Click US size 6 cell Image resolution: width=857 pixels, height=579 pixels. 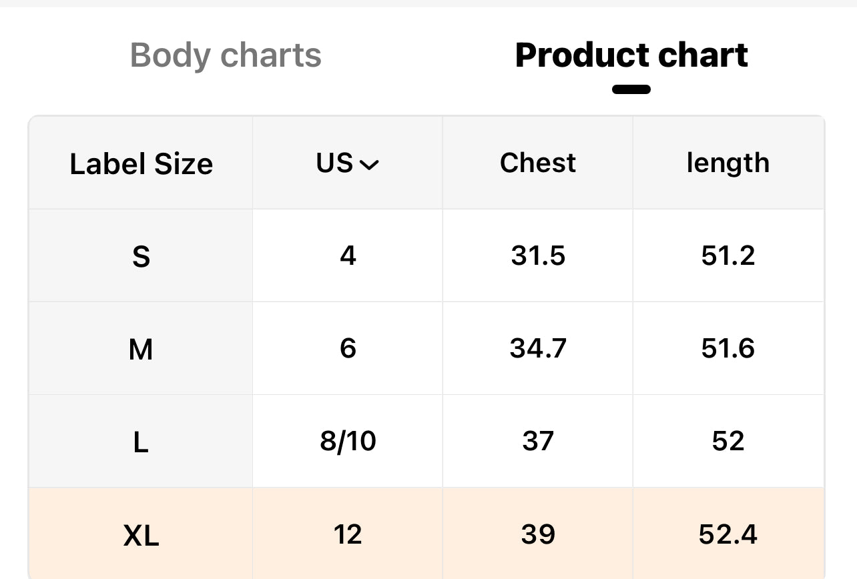(348, 348)
